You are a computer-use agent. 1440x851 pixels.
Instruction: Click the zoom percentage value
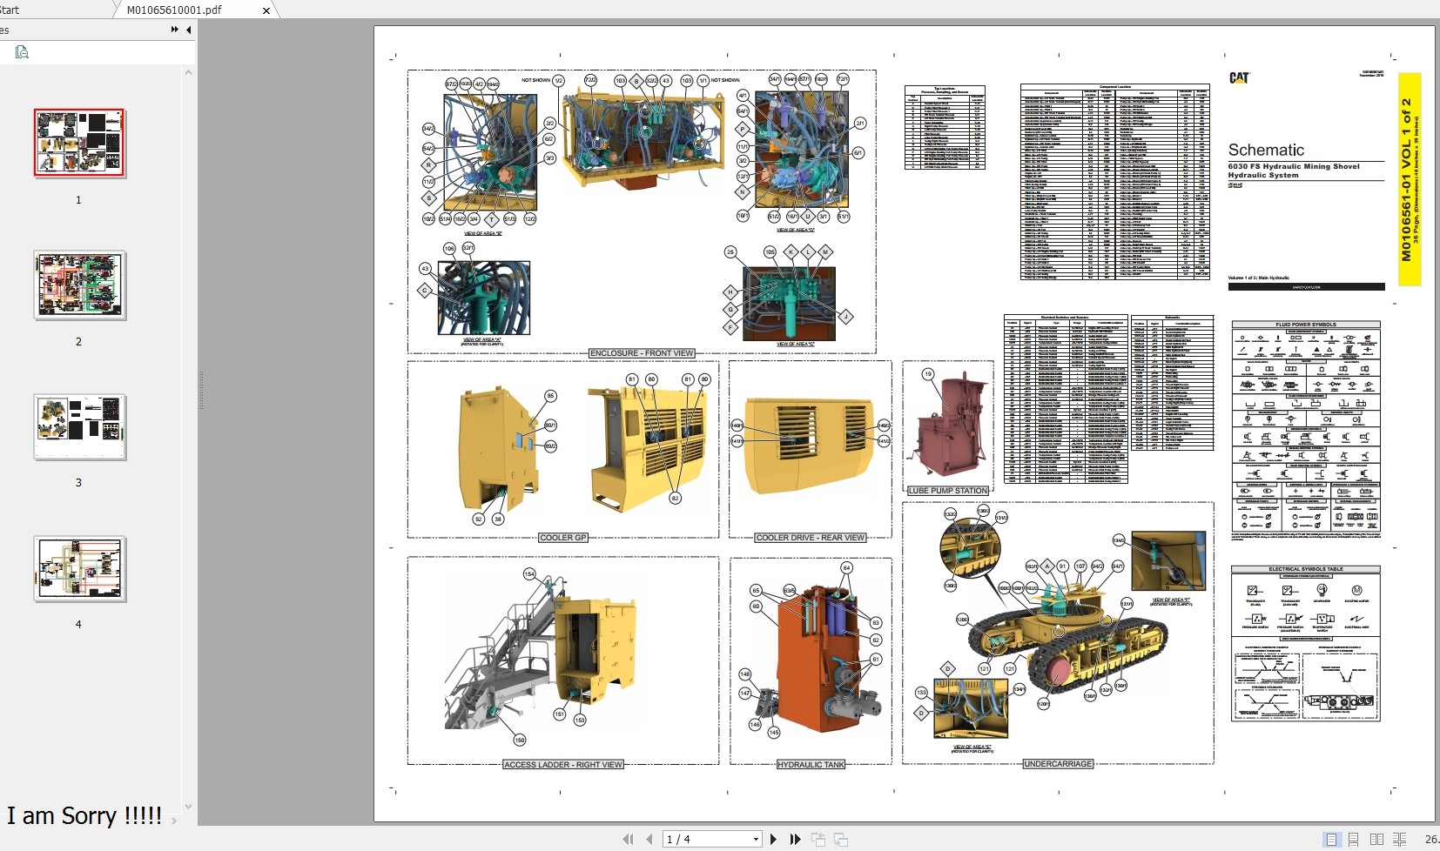[x=1430, y=839]
